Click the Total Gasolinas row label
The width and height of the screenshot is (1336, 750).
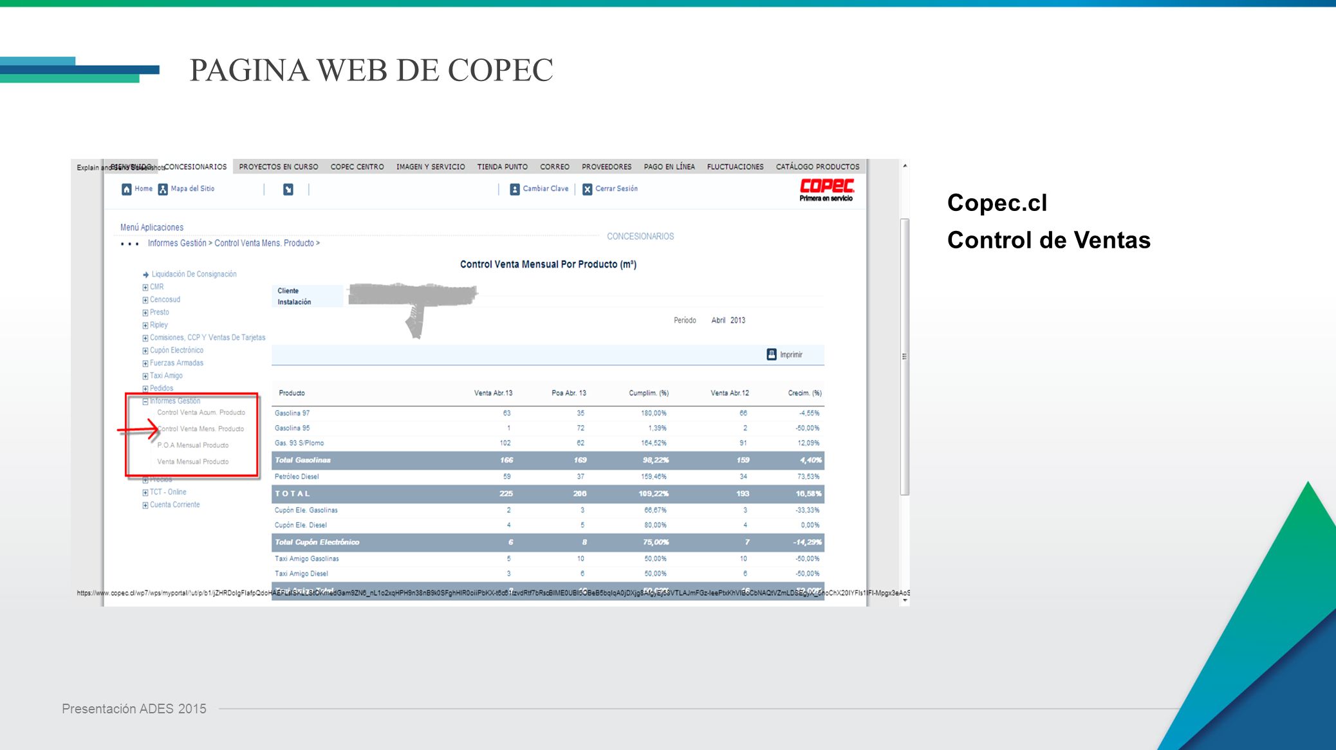pos(302,460)
